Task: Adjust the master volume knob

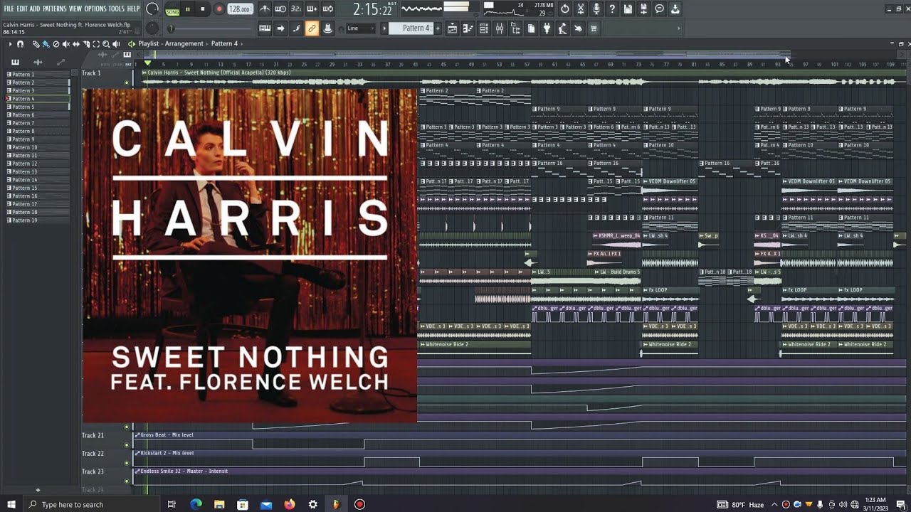Action: click(152, 9)
